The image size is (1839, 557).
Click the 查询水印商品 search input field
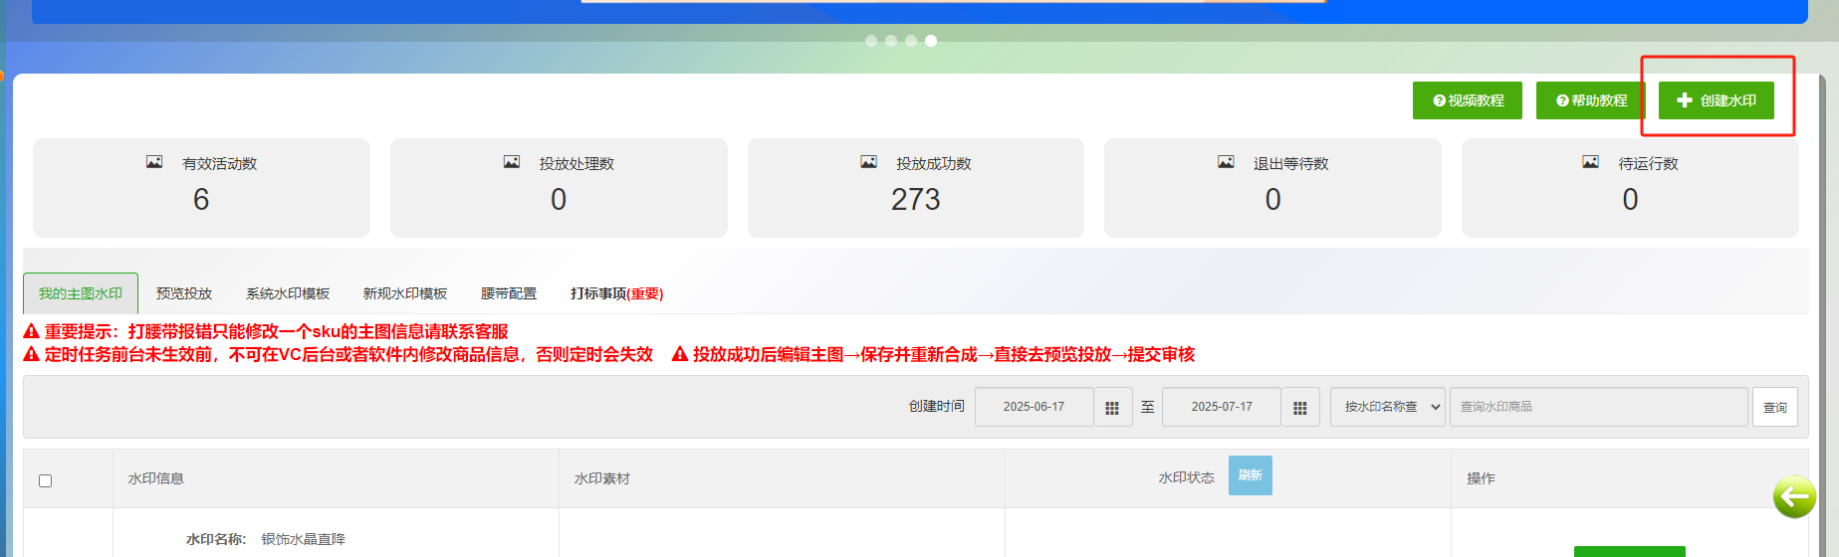1598,407
